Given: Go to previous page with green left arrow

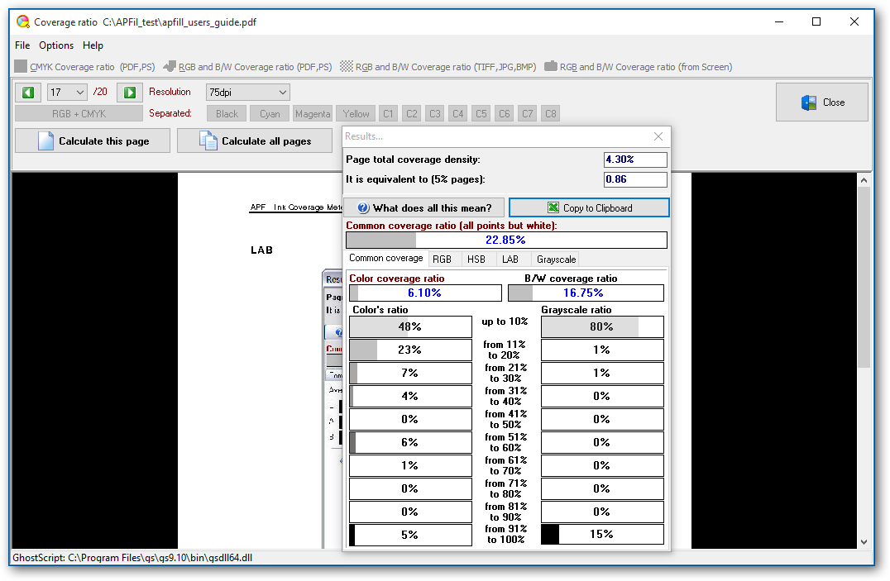Looking at the screenshot, I should coord(28,93).
